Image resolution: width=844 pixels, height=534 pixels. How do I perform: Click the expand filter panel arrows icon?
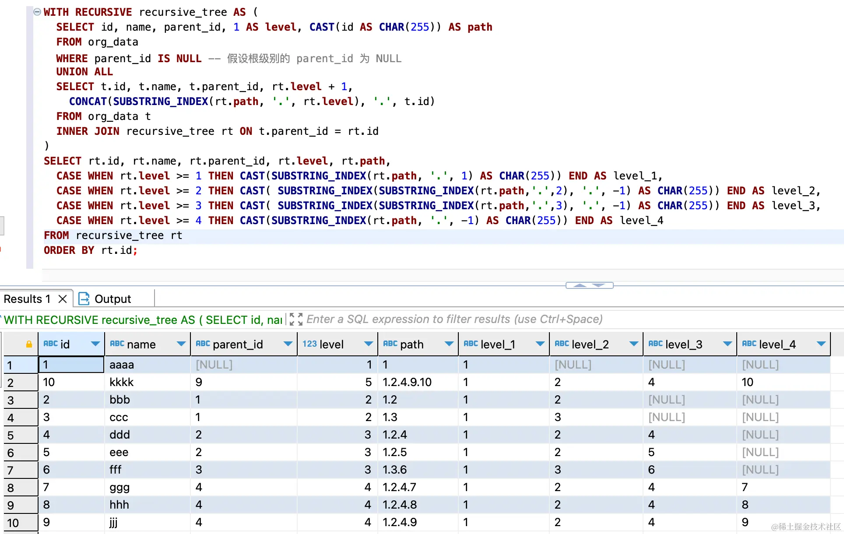pyautogui.click(x=296, y=319)
